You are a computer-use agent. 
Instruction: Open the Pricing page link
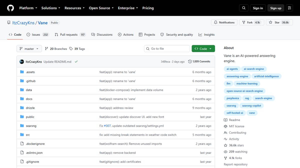point(148,8)
